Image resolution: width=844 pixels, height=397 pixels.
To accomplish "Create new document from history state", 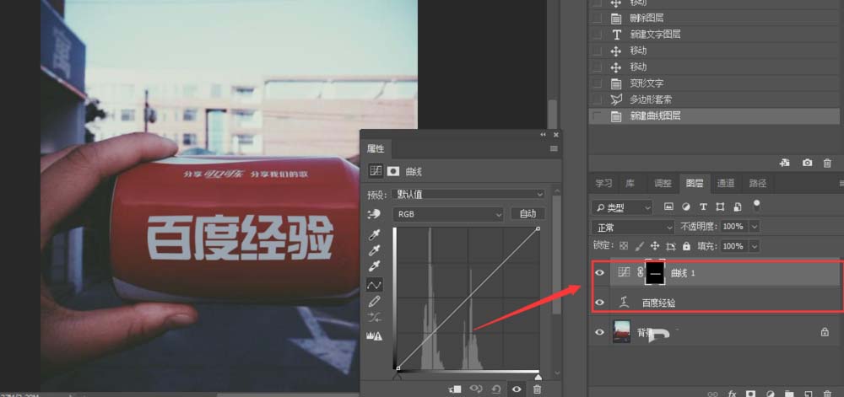I will (x=785, y=162).
